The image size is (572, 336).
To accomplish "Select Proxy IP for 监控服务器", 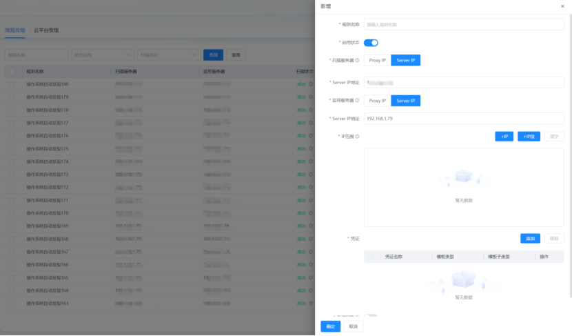I will [377, 101].
